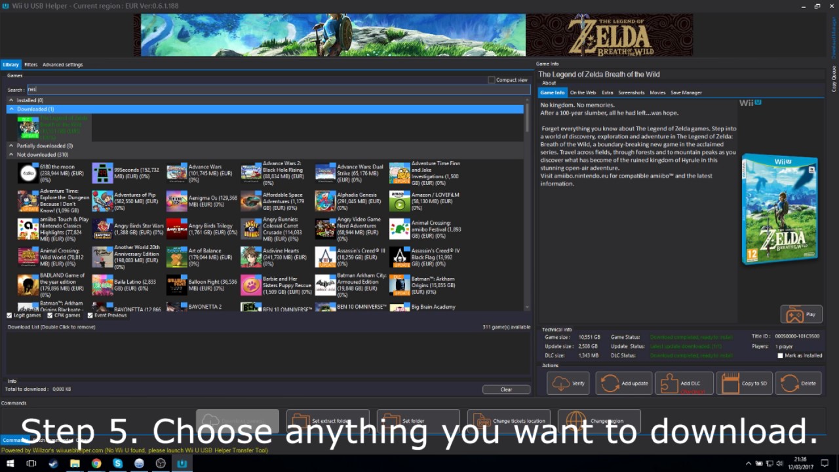Choose Assassin's Creed IV Black Flag icon
The height and width of the screenshot is (472, 839).
point(400,257)
